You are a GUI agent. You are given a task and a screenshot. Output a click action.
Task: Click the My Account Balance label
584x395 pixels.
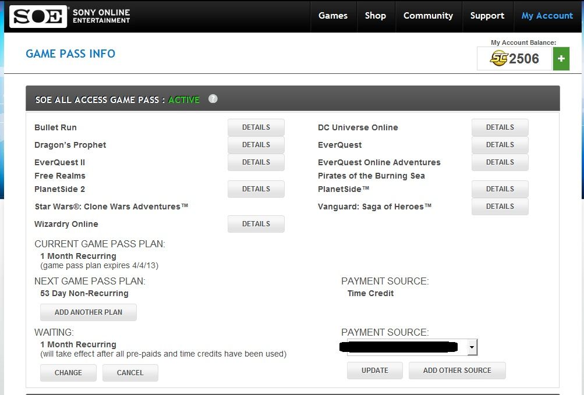point(523,42)
